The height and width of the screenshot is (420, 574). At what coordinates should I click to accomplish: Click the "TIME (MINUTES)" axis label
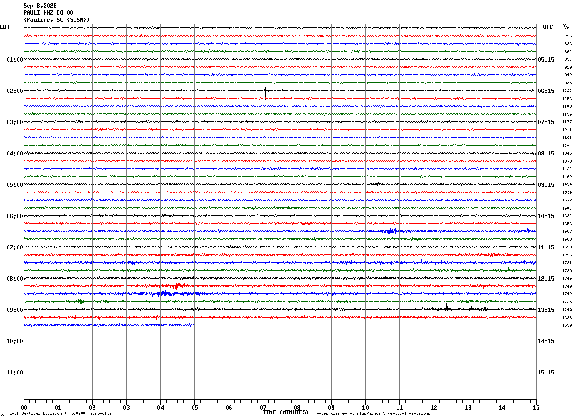coord(286,412)
